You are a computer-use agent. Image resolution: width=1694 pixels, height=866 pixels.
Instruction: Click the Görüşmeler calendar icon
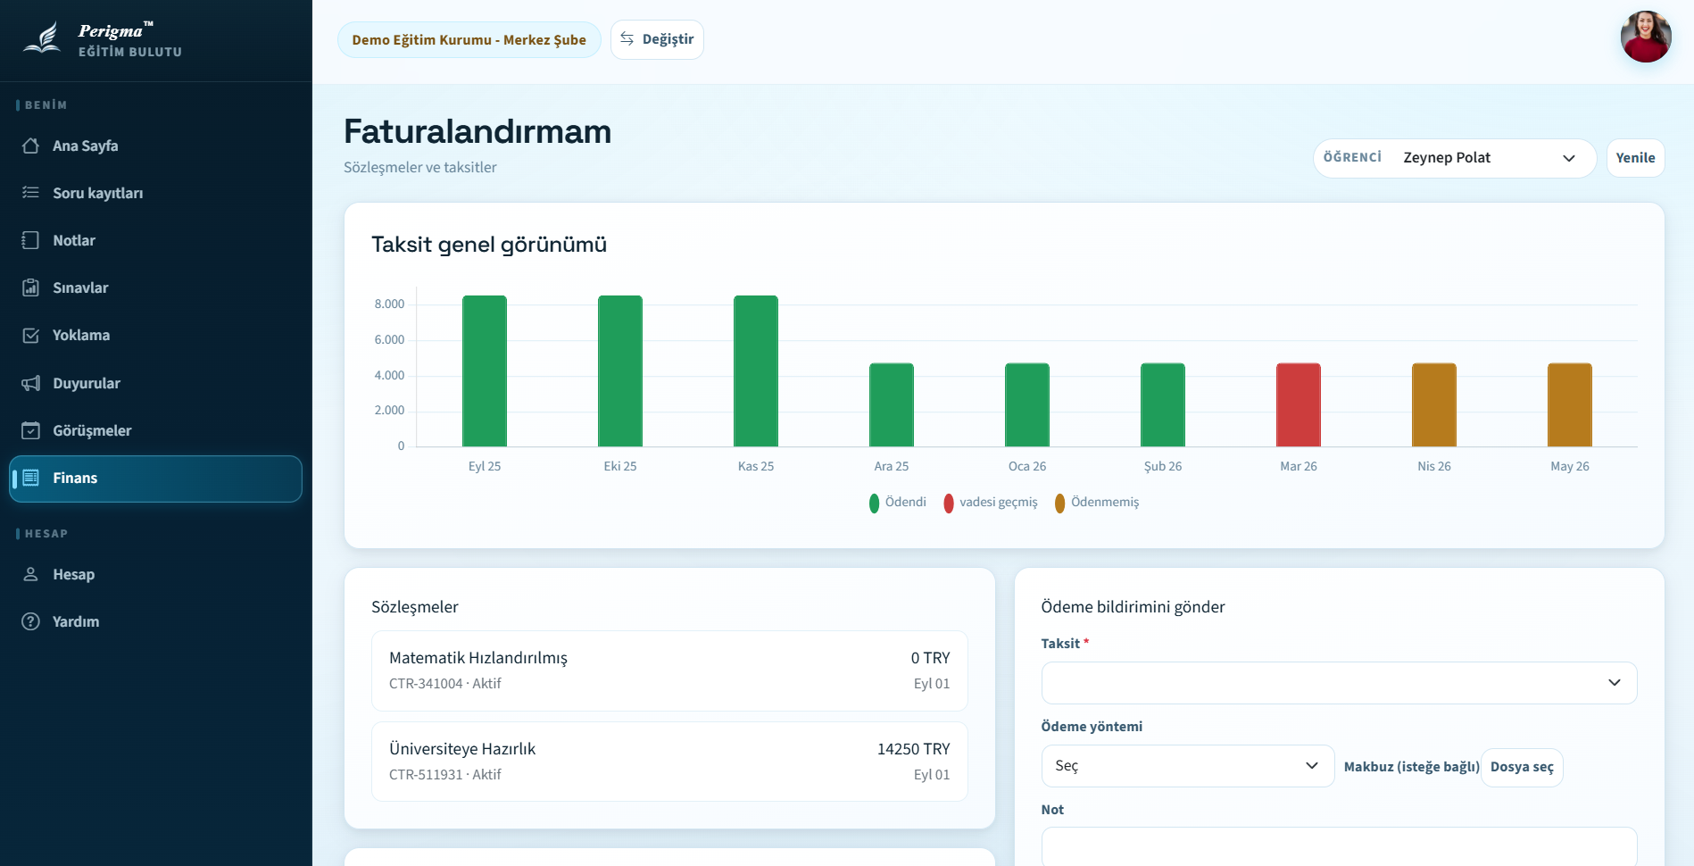[x=31, y=430]
